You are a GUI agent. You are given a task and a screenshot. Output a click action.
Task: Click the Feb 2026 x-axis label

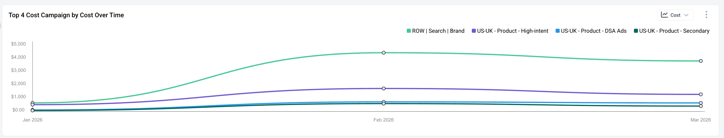click(383, 120)
